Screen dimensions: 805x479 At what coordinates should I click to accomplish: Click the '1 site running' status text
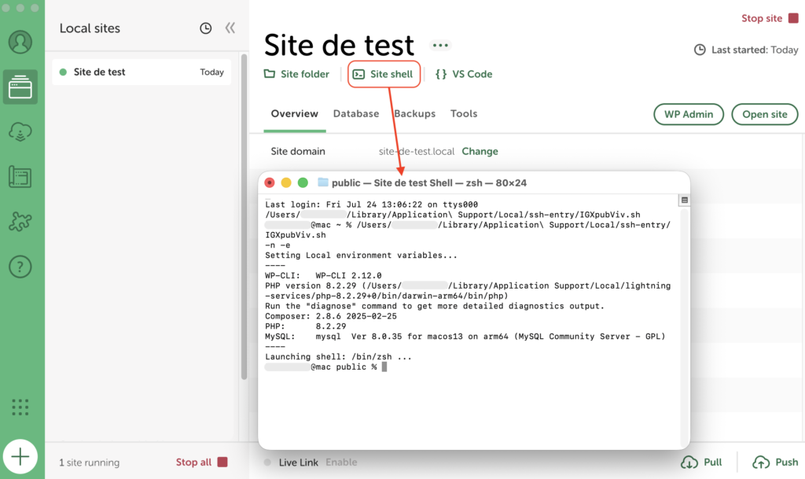click(90, 462)
